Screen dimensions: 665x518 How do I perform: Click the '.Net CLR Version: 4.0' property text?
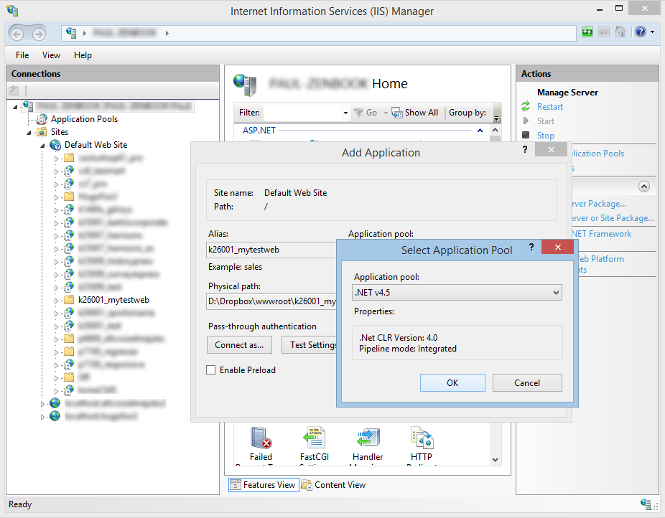point(399,338)
